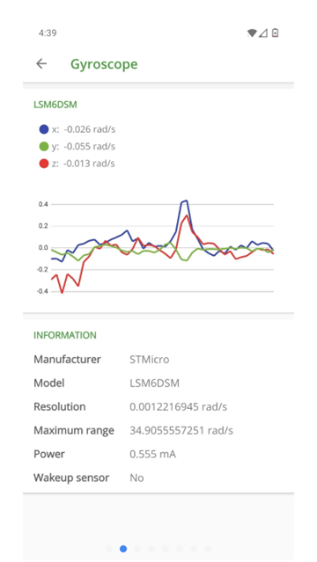This screenshot has width=317, height=562.
Task: Go to the first page indicator dot
Action: tap(109, 549)
